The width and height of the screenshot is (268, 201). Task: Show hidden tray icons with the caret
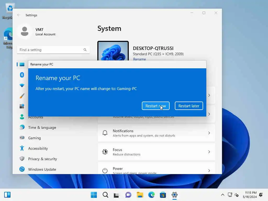[222, 195]
